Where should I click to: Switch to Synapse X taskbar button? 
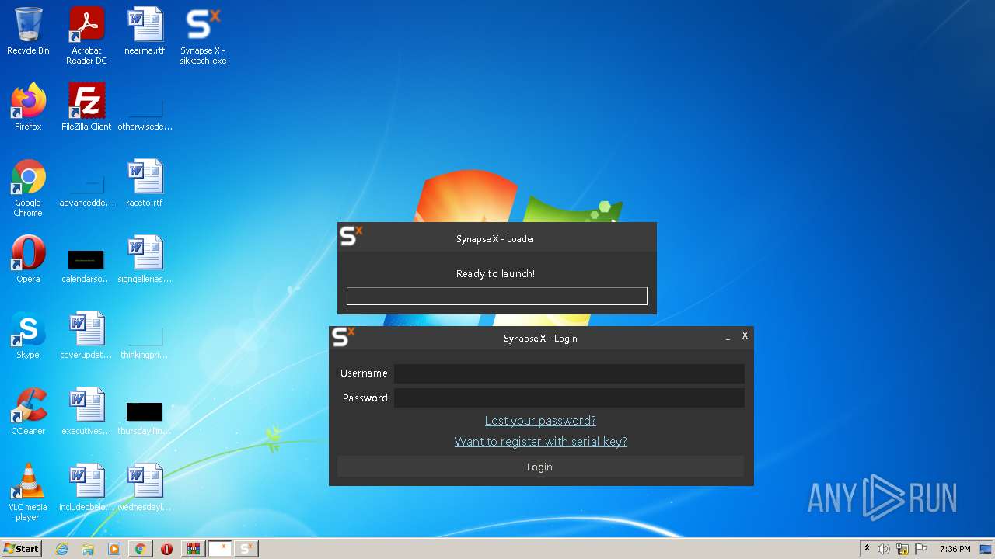pos(246,549)
